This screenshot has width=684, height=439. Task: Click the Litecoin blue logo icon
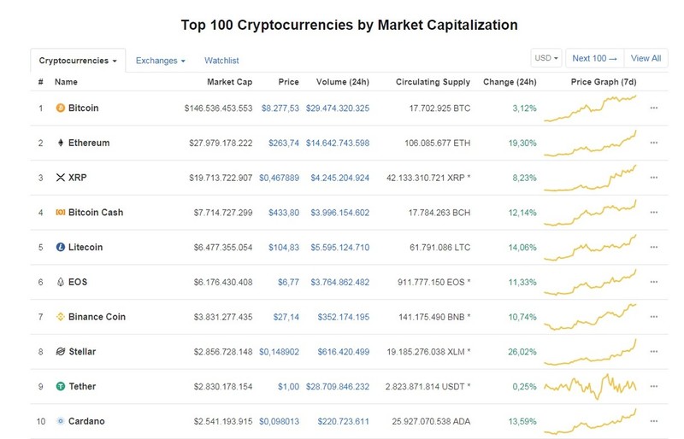(x=60, y=247)
